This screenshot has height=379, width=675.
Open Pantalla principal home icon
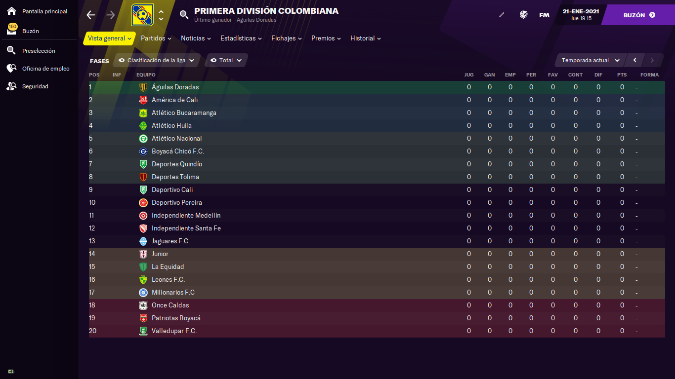coord(11,11)
